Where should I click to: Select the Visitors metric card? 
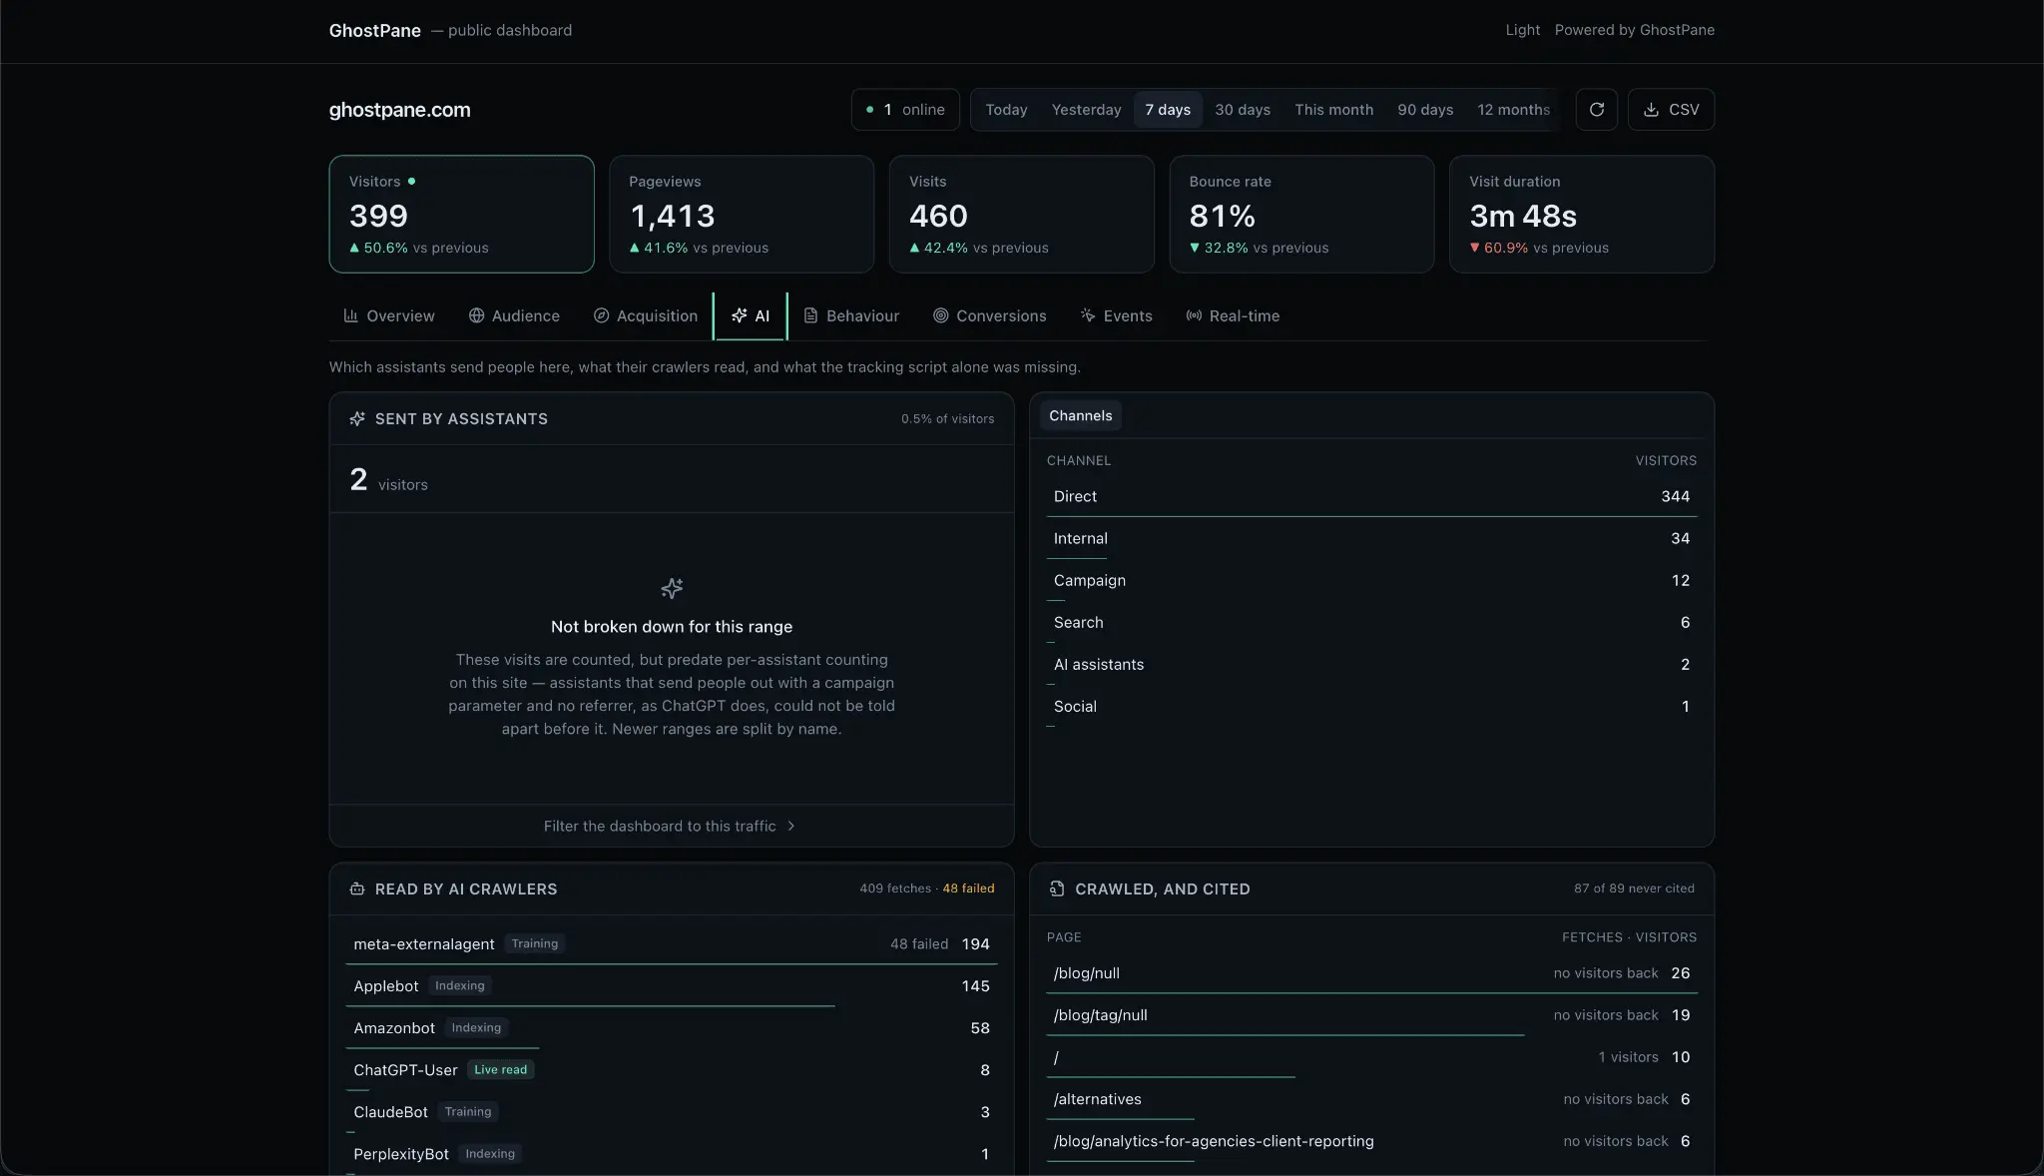coord(462,214)
